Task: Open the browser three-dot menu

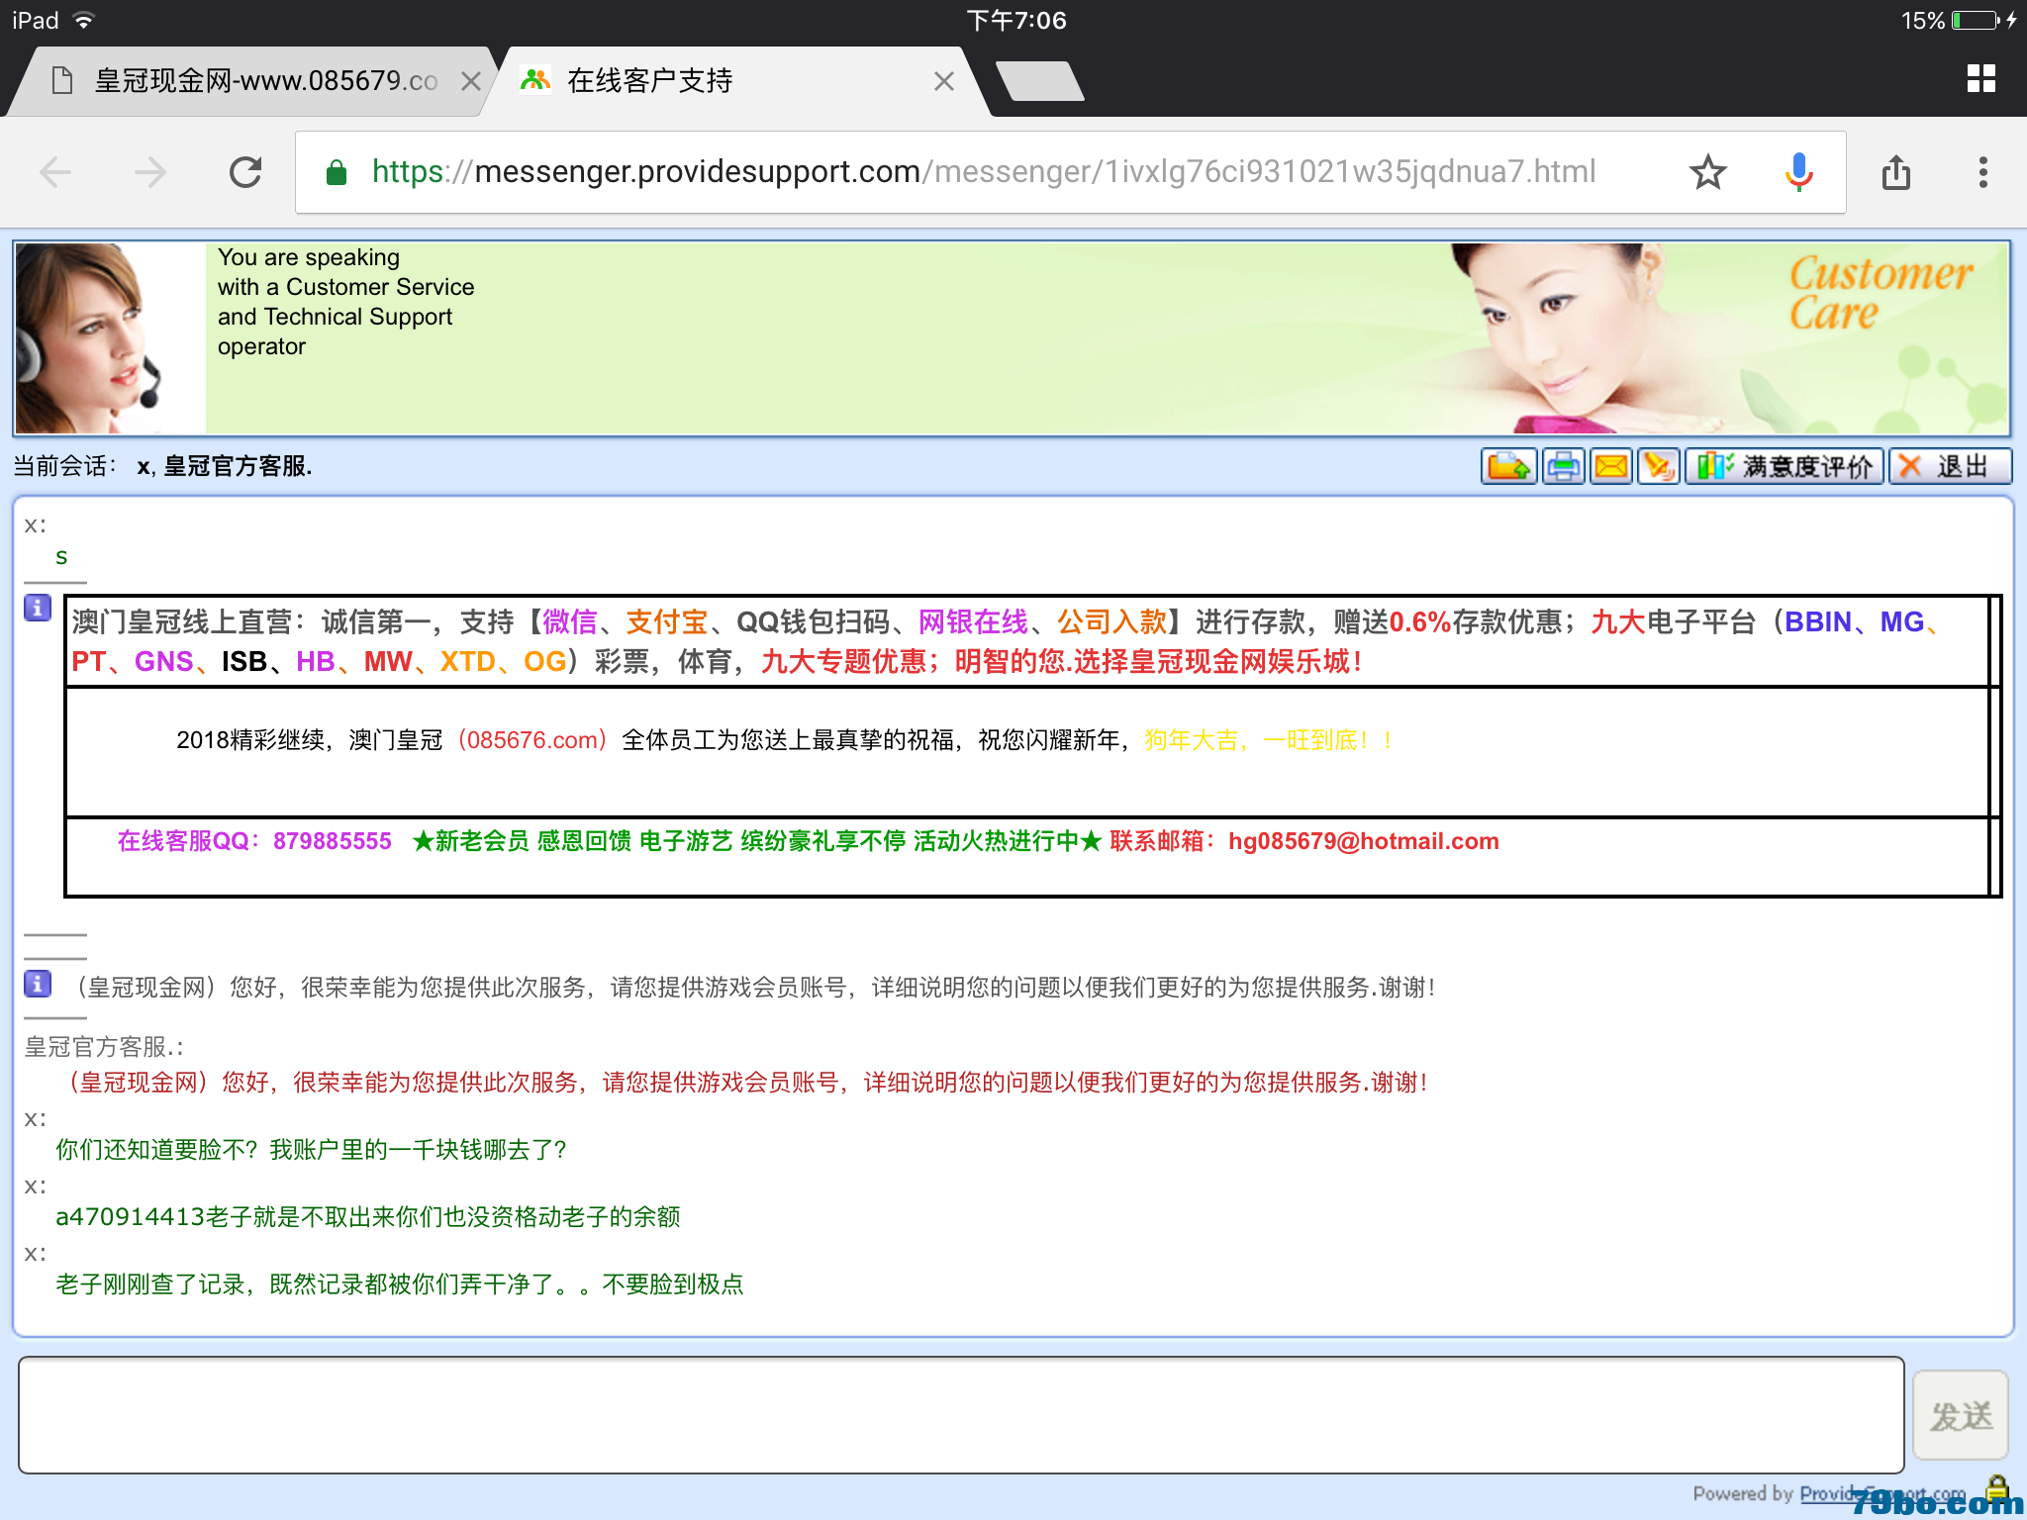Action: coord(1982,172)
